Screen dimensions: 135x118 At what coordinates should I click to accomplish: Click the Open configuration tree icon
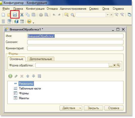[9, 21]
